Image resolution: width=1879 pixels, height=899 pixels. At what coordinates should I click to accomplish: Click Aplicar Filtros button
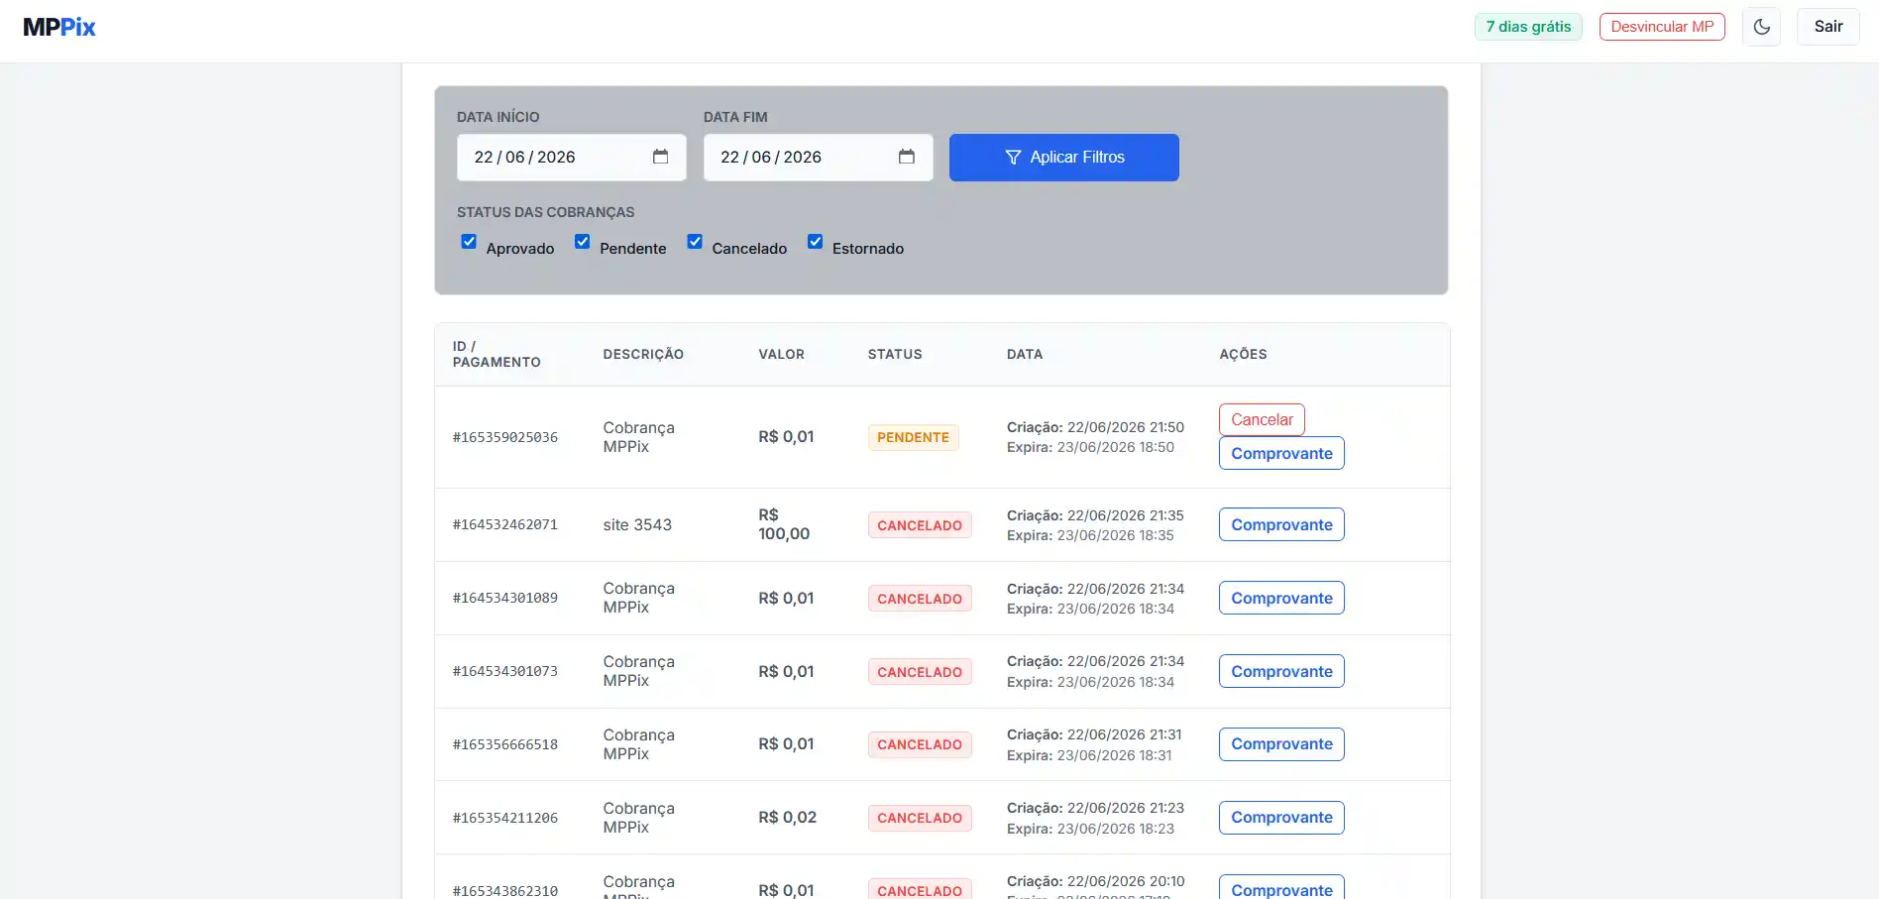1063,158
